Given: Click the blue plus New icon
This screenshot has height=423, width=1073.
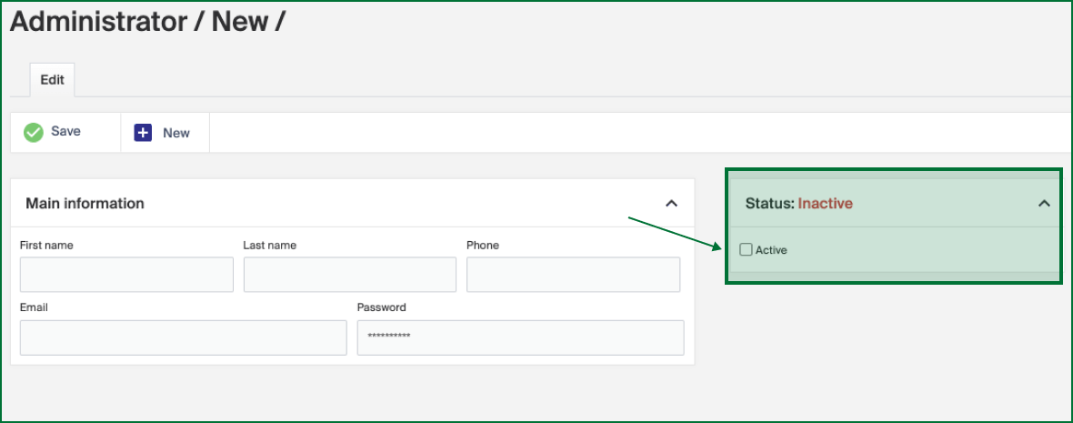Looking at the screenshot, I should point(143,133).
